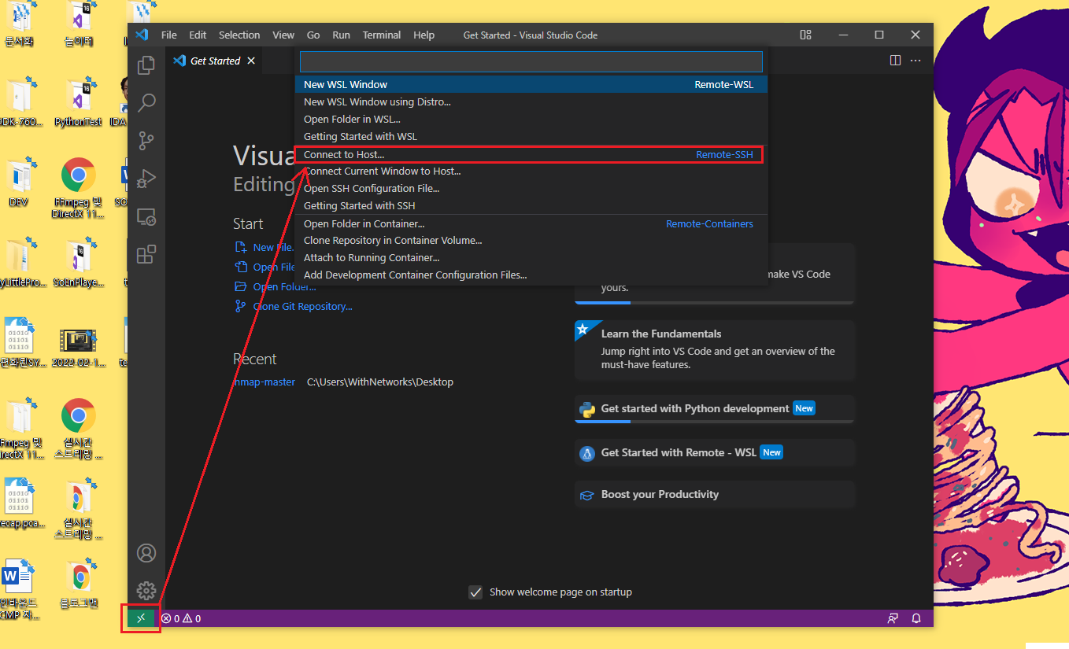Open the Accounts menu icon
The image size is (1069, 649).
coord(146,553)
